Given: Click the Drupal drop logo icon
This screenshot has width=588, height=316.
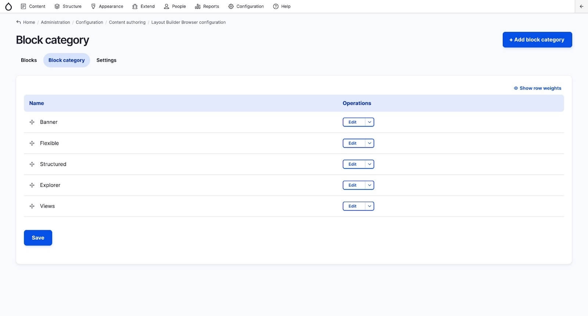Looking at the screenshot, I should coord(8,6).
